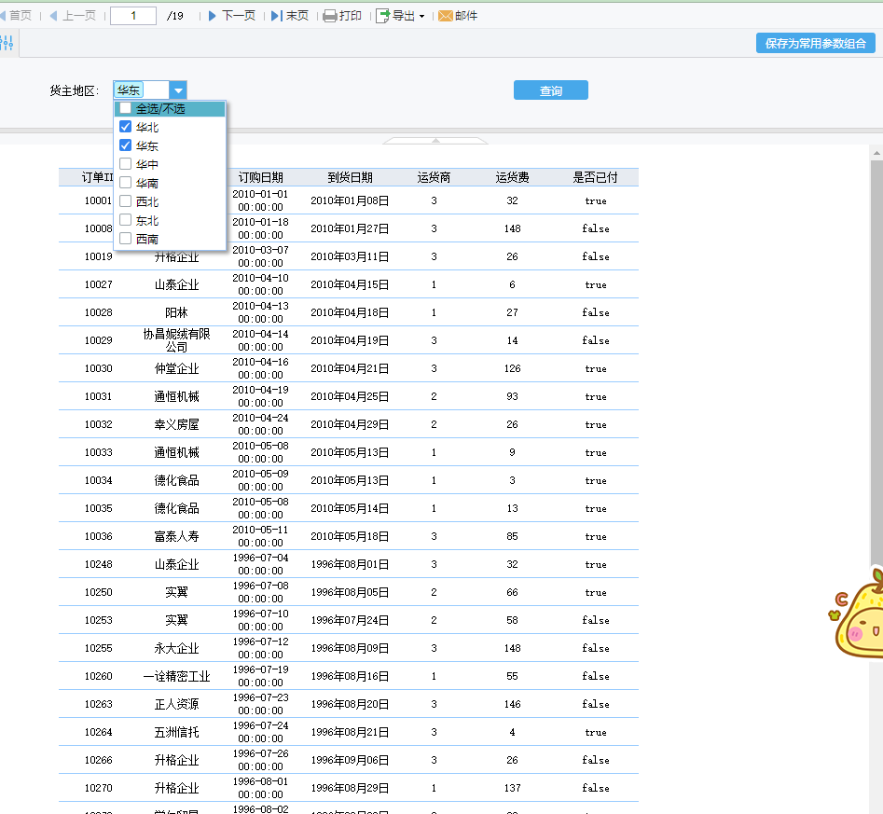883x814 pixels.
Task: Click the 查询 query button
Action: pos(550,90)
